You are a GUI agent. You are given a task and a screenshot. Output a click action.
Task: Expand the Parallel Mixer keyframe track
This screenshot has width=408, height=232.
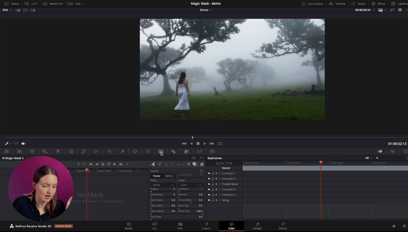click(219, 184)
